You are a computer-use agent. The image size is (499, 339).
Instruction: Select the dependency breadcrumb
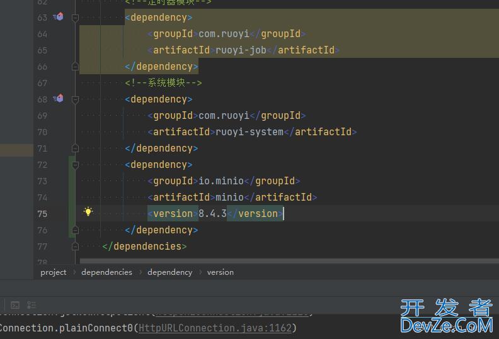click(170, 272)
